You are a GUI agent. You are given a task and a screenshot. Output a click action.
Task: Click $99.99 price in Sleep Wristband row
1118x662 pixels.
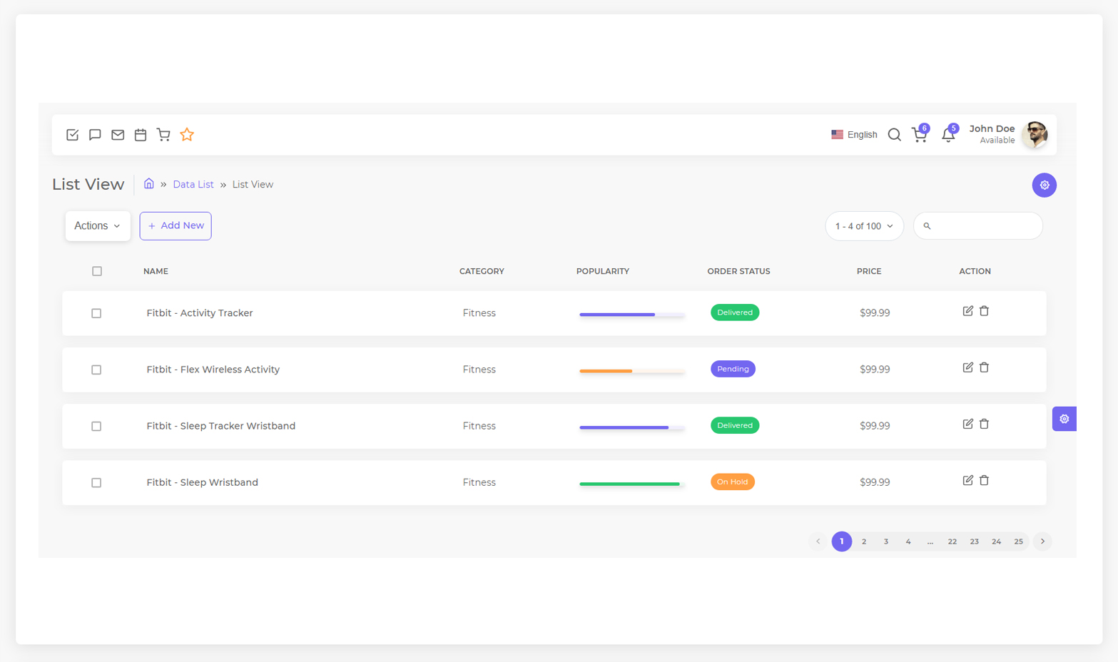pyautogui.click(x=875, y=482)
